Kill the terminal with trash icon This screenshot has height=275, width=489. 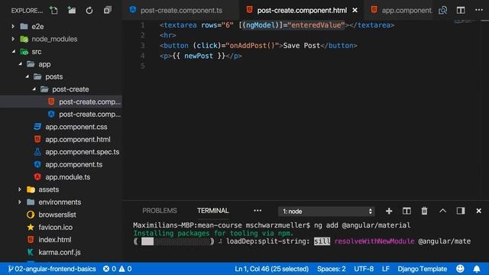pyautogui.click(x=425, y=211)
